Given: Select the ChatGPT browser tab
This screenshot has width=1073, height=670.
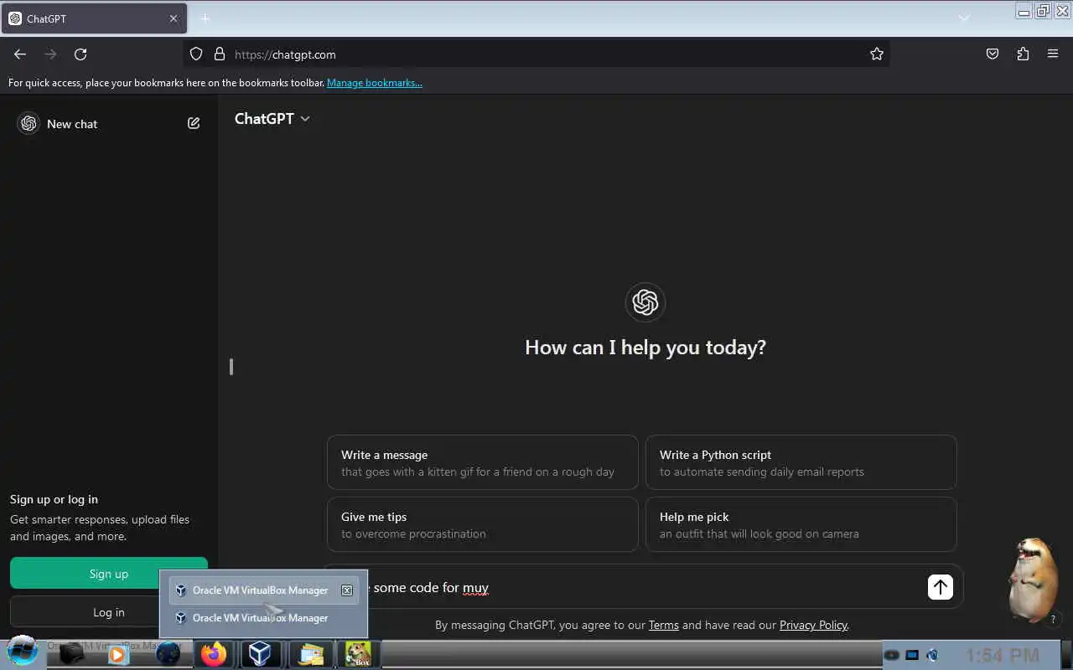Looking at the screenshot, I should click(x=94, y=18).
